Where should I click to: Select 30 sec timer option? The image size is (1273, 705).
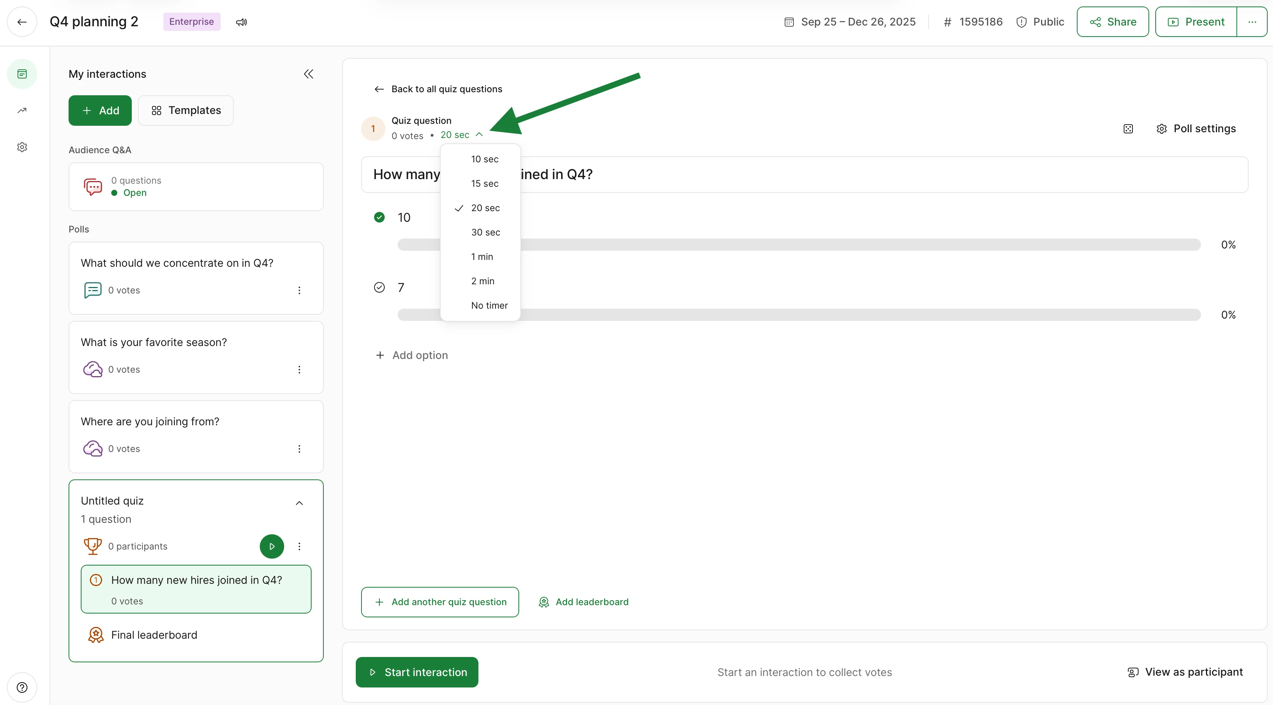pos(485,232)
